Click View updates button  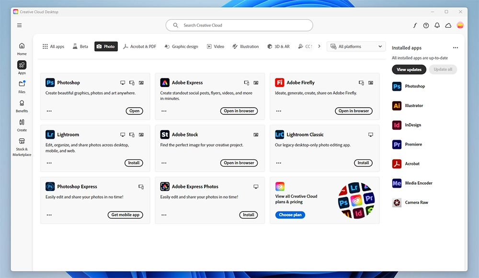tap(409, 69)
